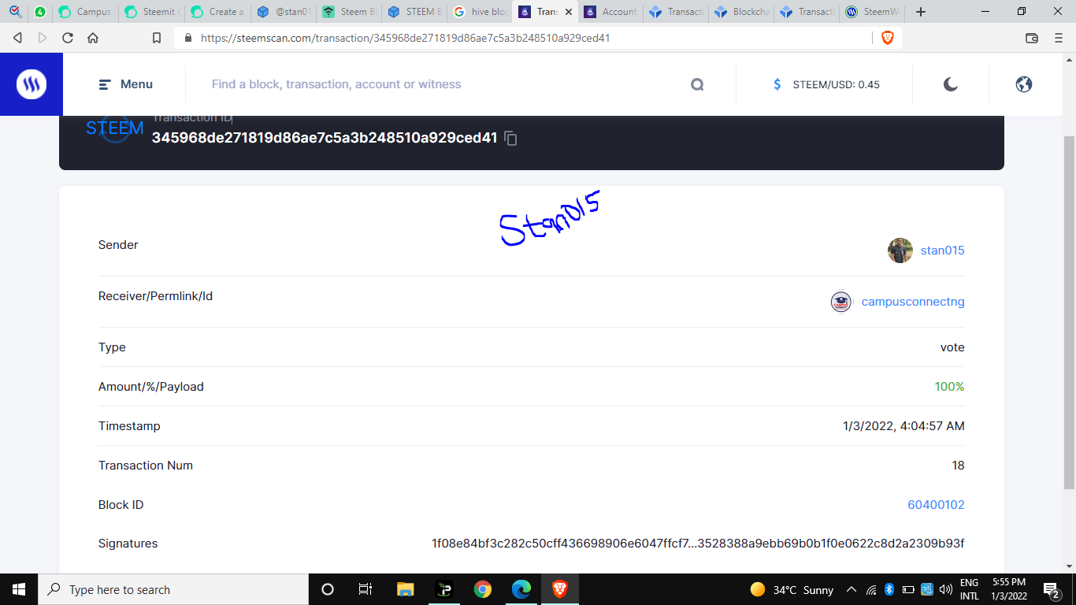Open the campusconnectng receiver link

pos(913,302)
